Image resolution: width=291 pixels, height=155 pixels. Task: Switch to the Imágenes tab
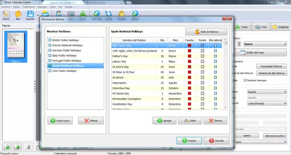[280, 27]
